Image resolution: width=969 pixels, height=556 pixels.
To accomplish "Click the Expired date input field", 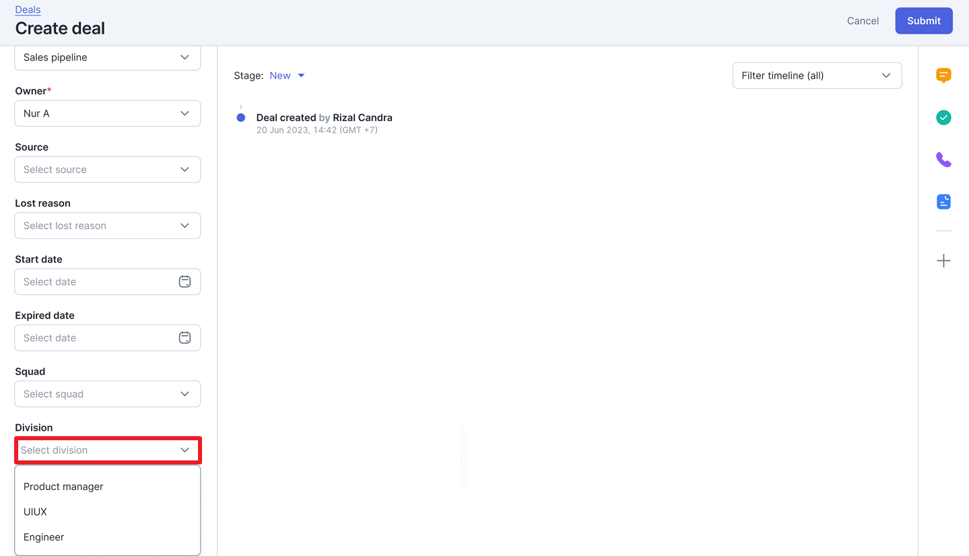I will tap(108, 338).
